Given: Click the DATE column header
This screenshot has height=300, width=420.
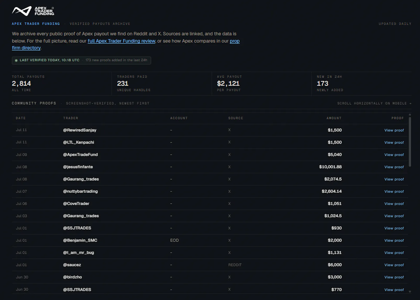Looking at the screenshot, I should click(x=21, y=118).
